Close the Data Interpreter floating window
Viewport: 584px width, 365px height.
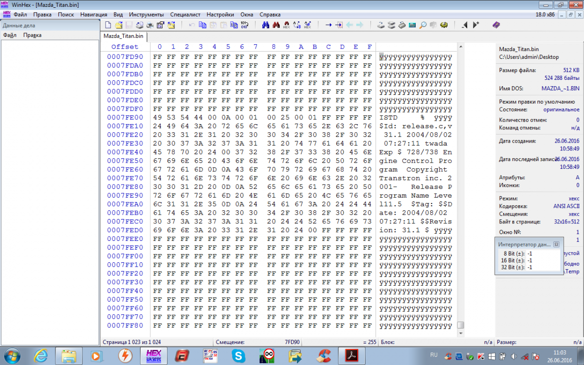tap(556, 244)
